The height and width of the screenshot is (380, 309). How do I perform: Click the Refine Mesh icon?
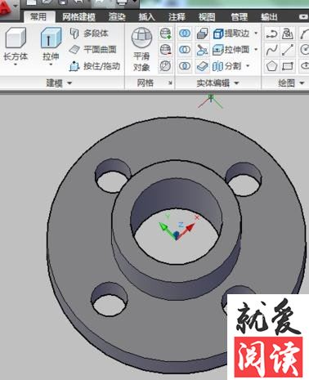click(x=165, y=66)
